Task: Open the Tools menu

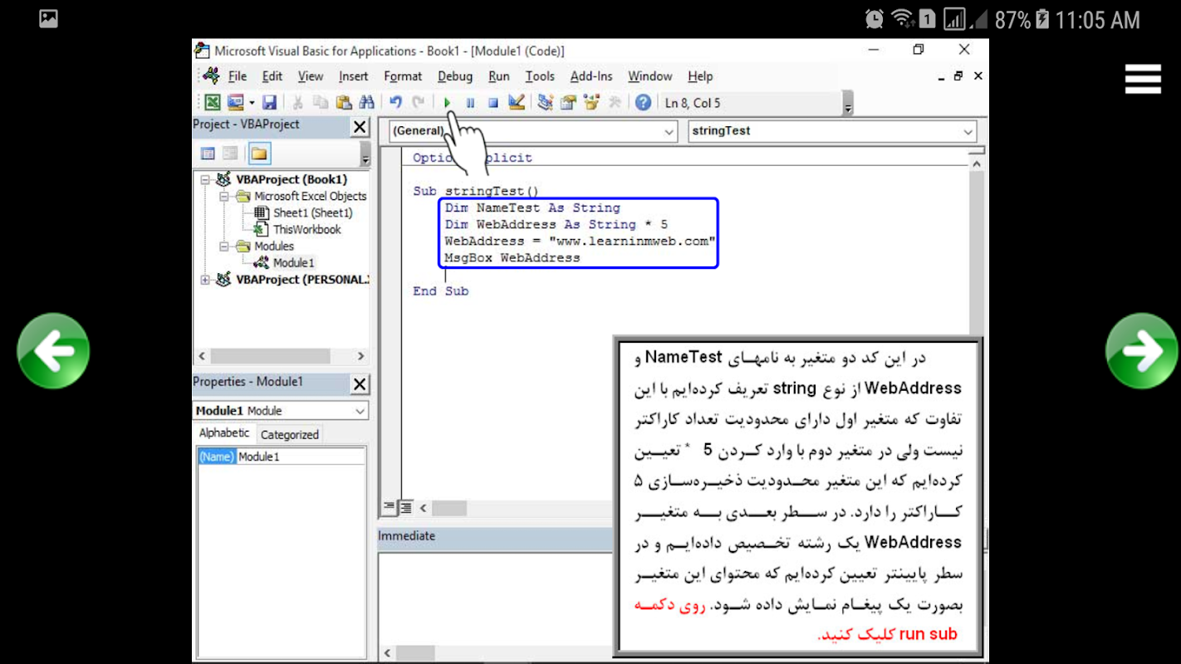Action: [x=540, y=76]
